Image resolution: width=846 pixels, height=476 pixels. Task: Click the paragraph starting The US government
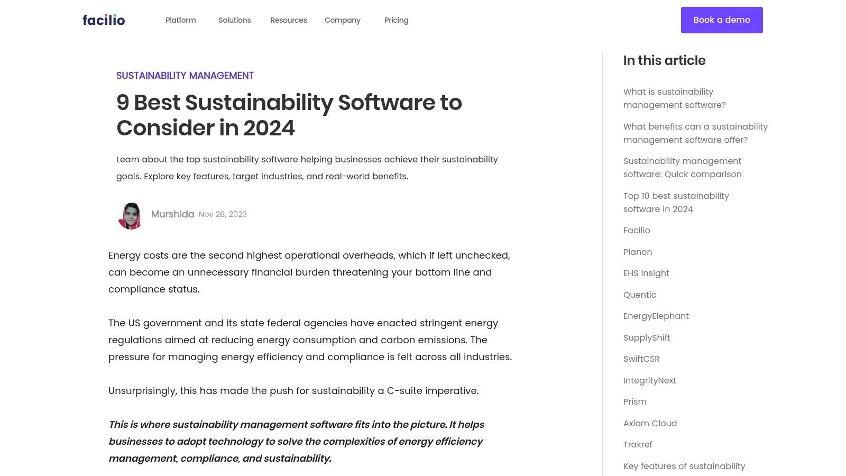coord(310,340)
